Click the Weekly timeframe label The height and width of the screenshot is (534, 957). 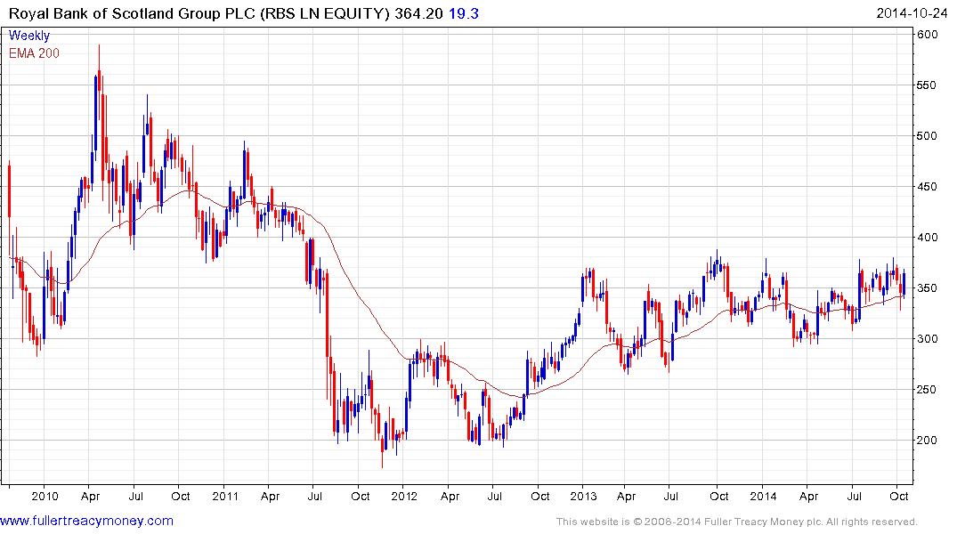point(29,36)
